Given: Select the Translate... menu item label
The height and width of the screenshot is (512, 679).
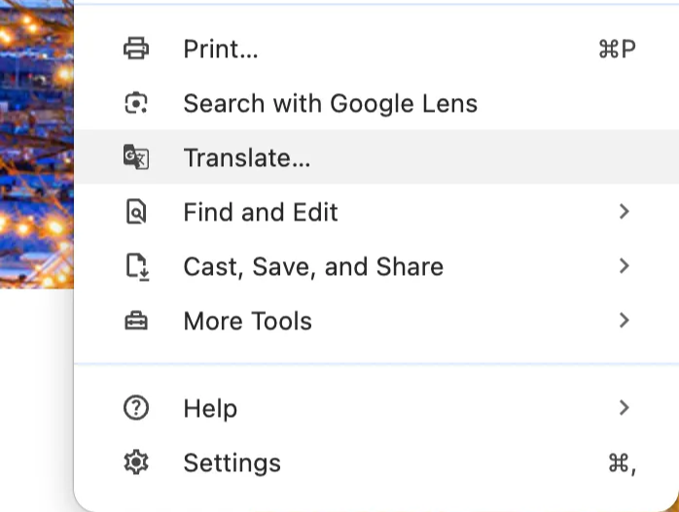Looking at the screenshot, I should click(x=247, y=157).
